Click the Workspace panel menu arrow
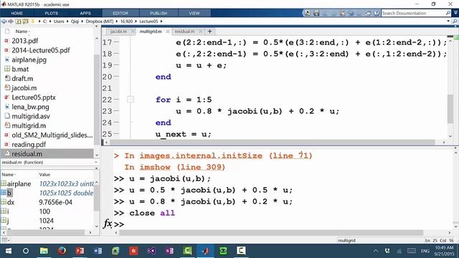This screenshot has height=258, width=459. 97,168
